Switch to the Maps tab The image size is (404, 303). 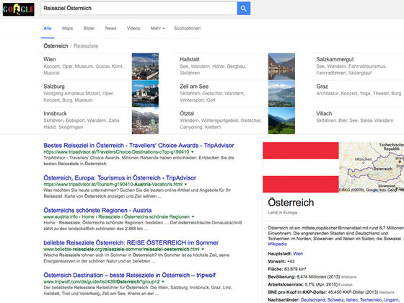(68, 28)
